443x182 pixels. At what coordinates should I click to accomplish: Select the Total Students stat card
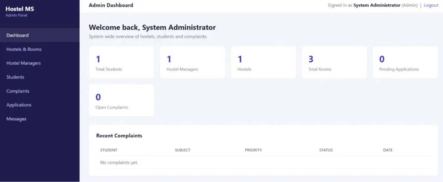point(122,62)
